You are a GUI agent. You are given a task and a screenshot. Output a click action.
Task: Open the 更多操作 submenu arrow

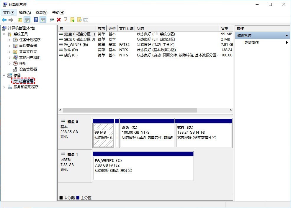[x=287, y=42]
